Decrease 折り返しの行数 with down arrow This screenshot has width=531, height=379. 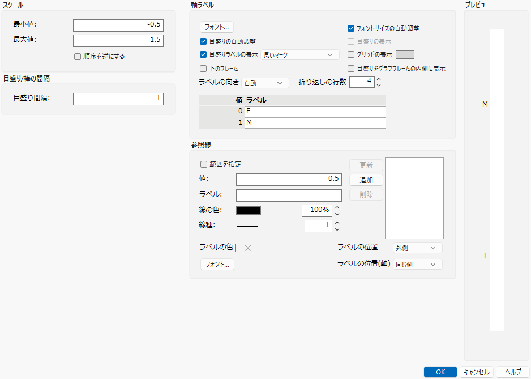click(x=379, y=85)
